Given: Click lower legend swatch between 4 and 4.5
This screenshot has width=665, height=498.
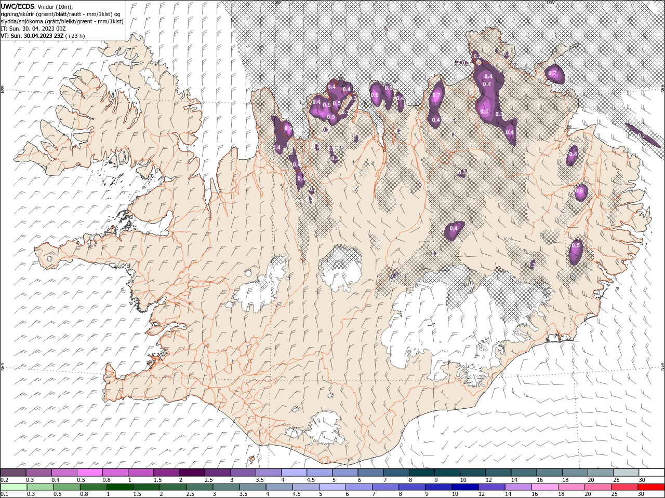Looking at the screenshot, I should tap(279, 487).
